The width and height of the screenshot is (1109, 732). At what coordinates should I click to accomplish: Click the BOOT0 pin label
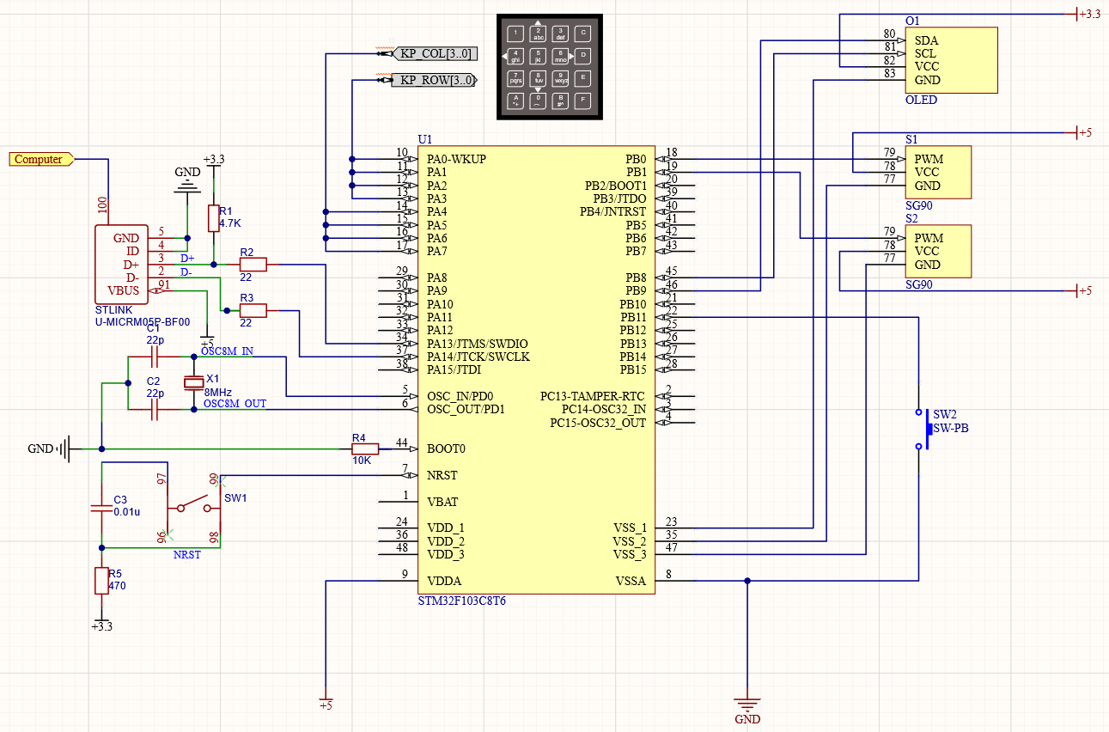(x=445, y=448)
